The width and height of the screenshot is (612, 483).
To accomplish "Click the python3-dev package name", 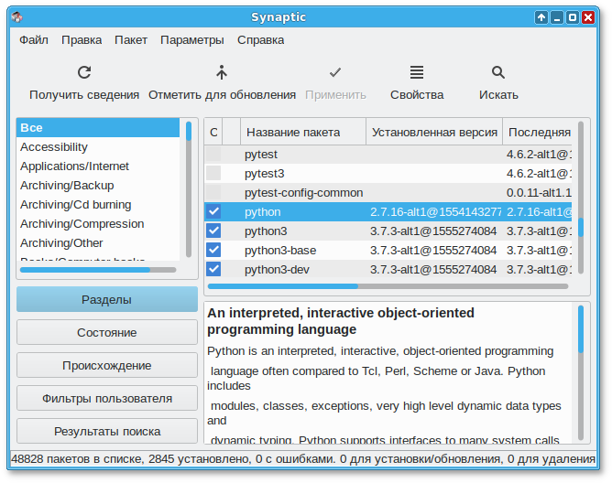I will (x=277, y=269).
